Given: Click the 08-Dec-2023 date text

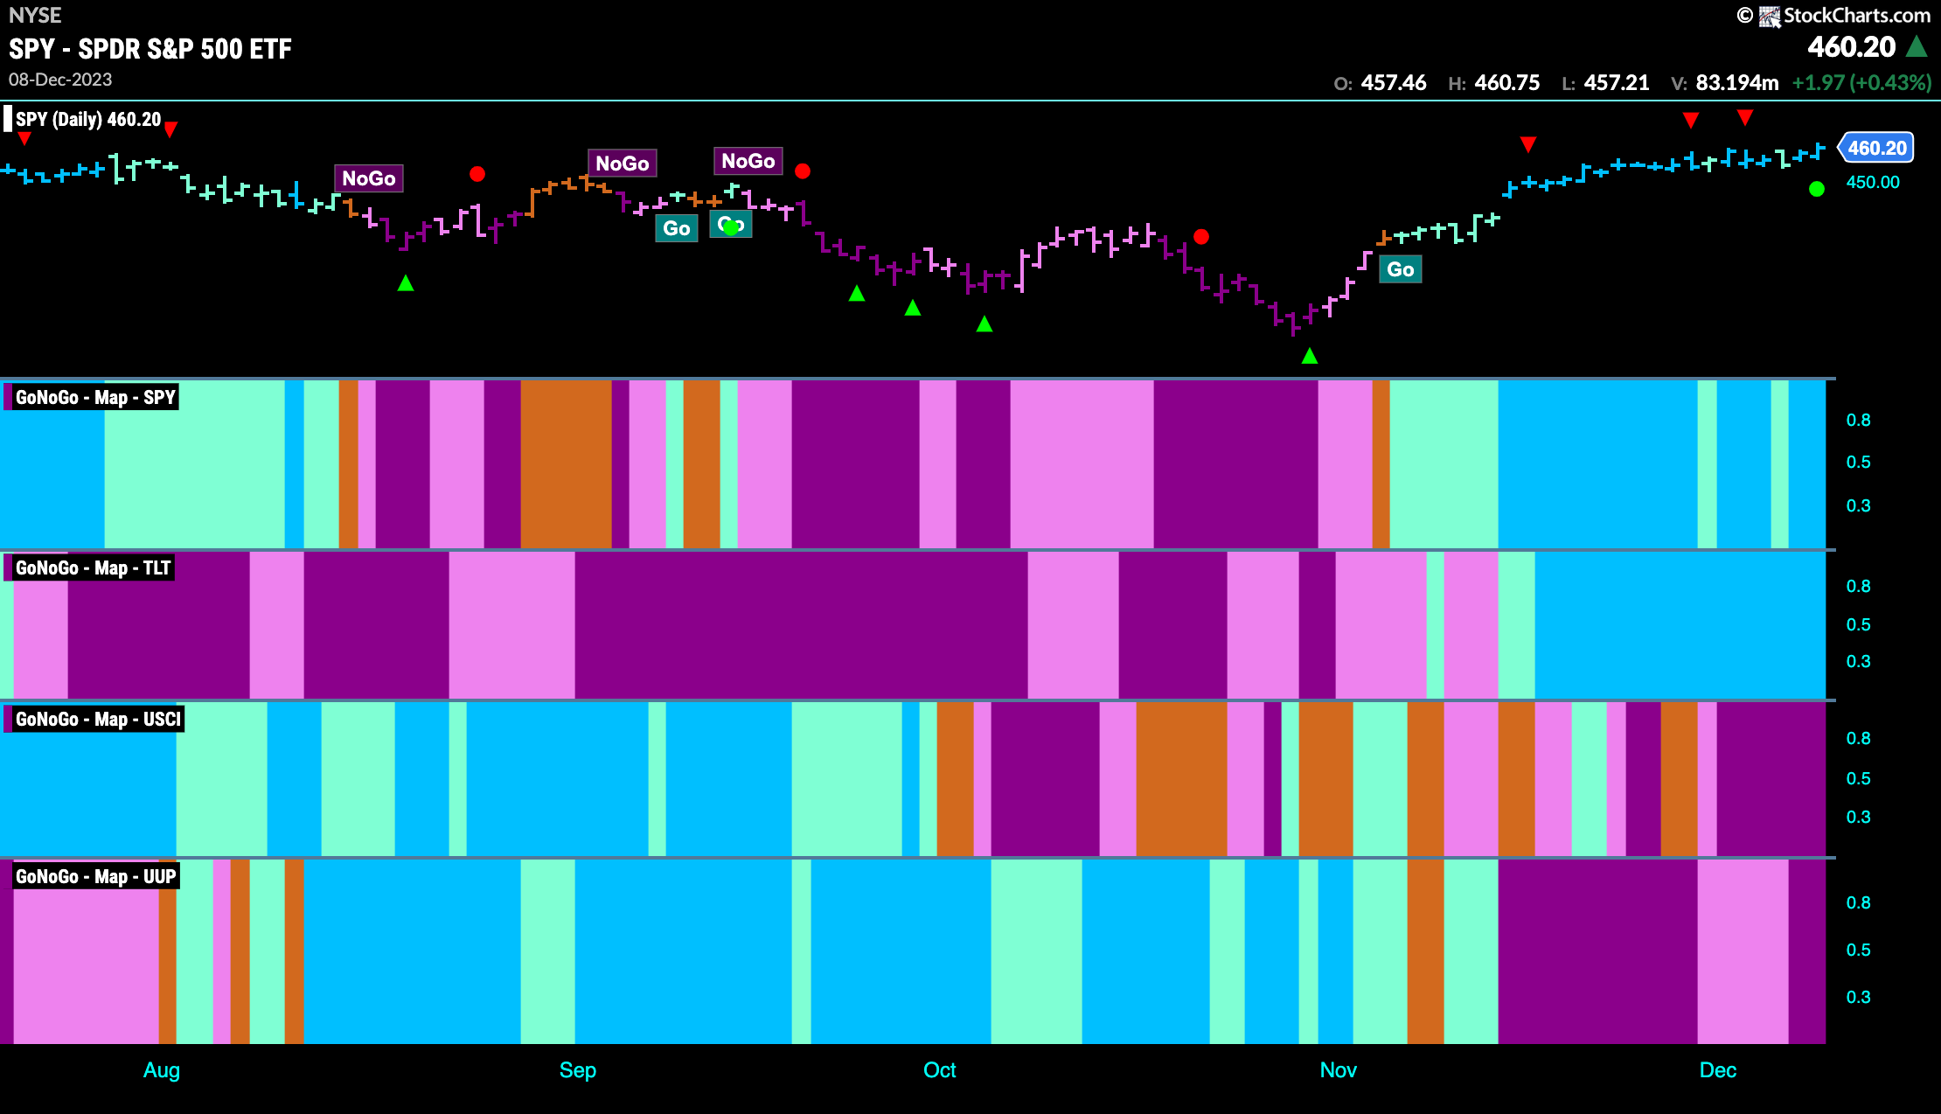Looking at the screenshot, I should (60, 80).
